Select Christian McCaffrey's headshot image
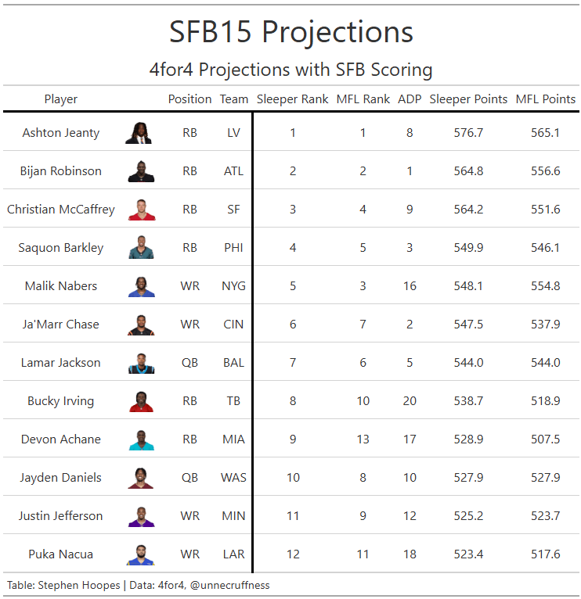581x599 pixels. pos(141,210)
